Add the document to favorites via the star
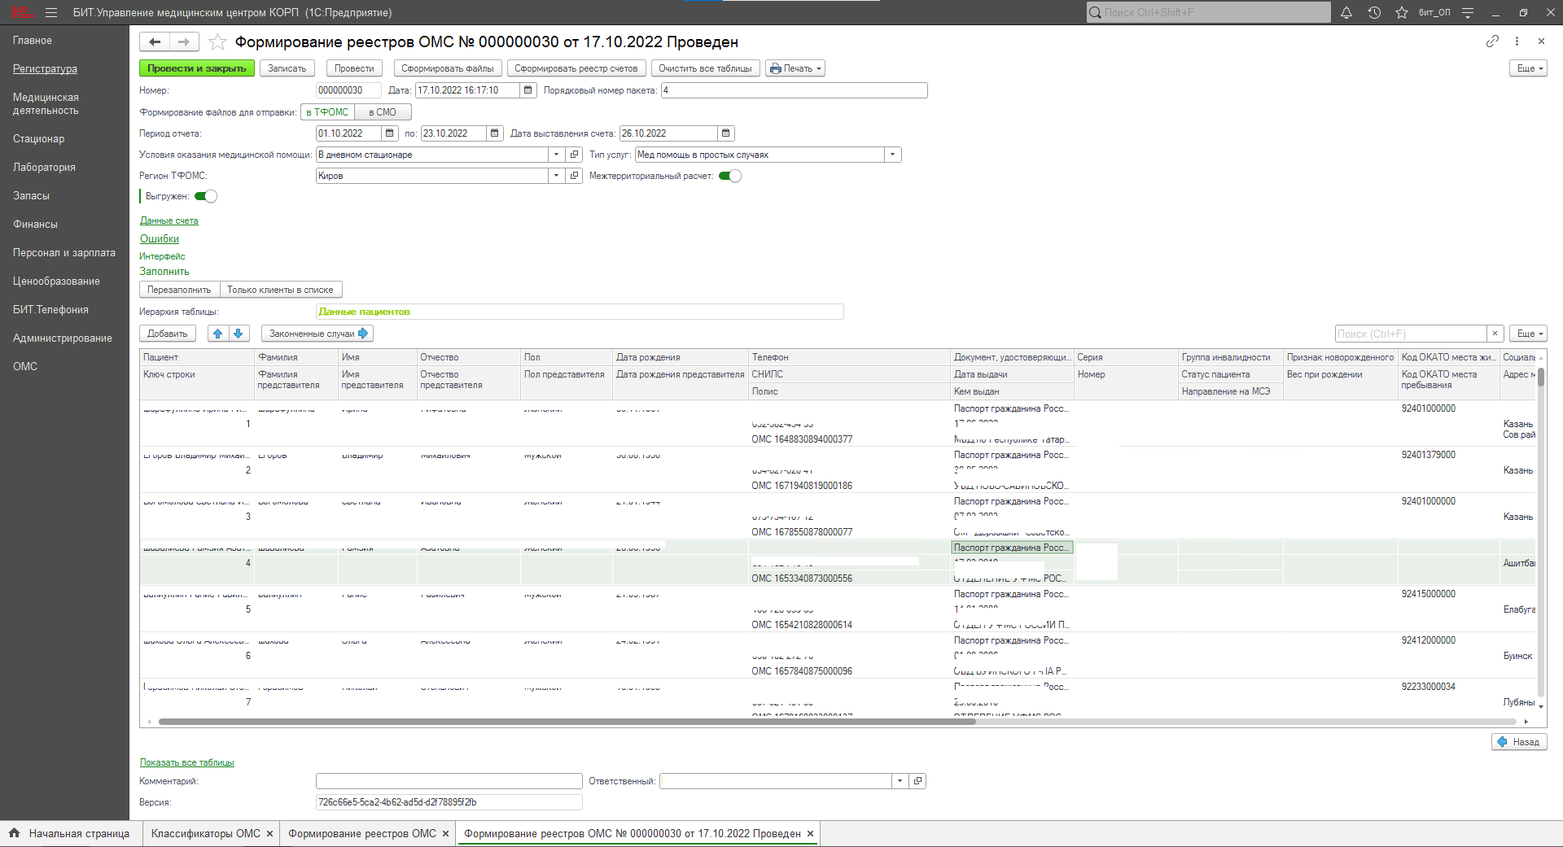The height and width of the screenshot is (847, 1563). point(217,41)
